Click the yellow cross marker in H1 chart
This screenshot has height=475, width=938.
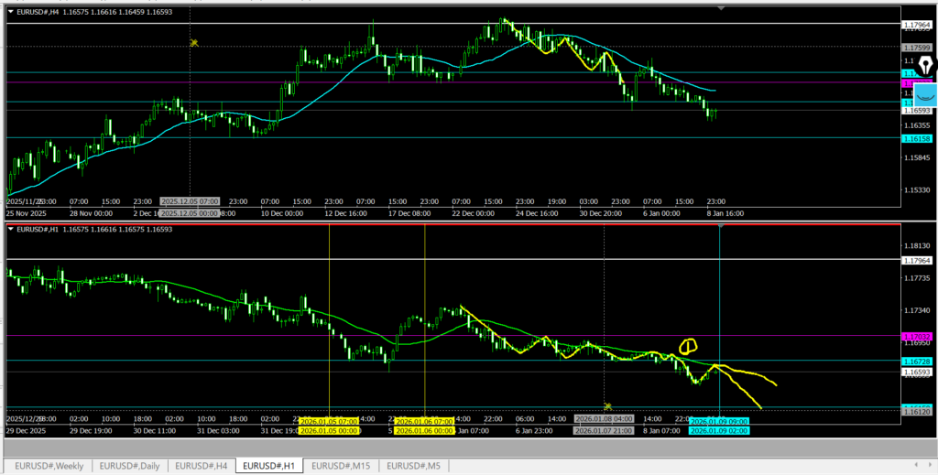click(607, 405)
